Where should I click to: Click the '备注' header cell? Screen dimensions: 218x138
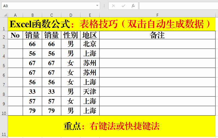[157, 35]
